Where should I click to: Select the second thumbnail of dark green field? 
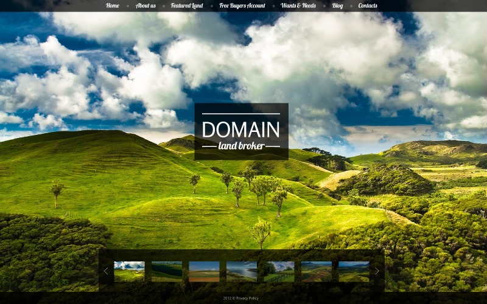coord(167,271)
